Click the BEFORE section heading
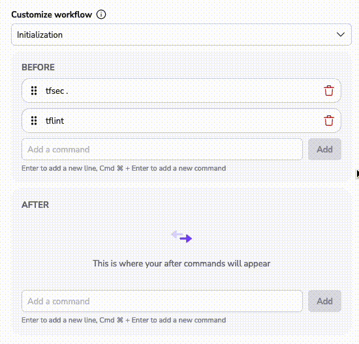The height and width of the screenshot is (344, 359). coord(38,67)
